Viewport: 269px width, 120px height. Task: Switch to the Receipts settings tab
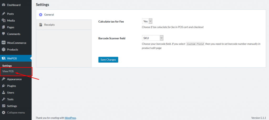coord(64,25)
